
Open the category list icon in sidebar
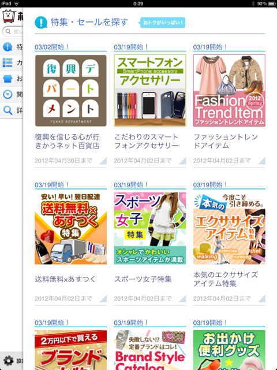[8, 62]
